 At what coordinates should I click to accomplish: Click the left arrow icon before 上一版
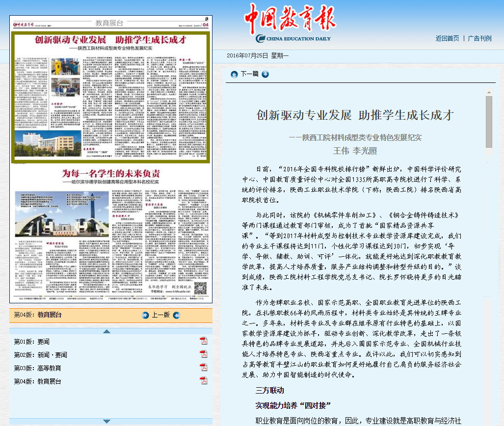click(145, 316)
